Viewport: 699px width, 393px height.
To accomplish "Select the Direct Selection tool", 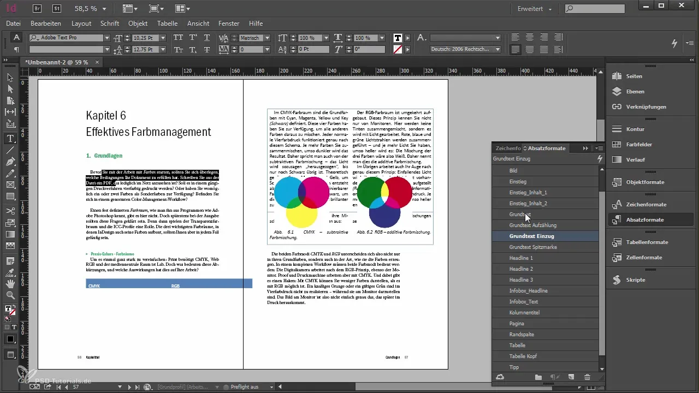I will click(10, 90).
